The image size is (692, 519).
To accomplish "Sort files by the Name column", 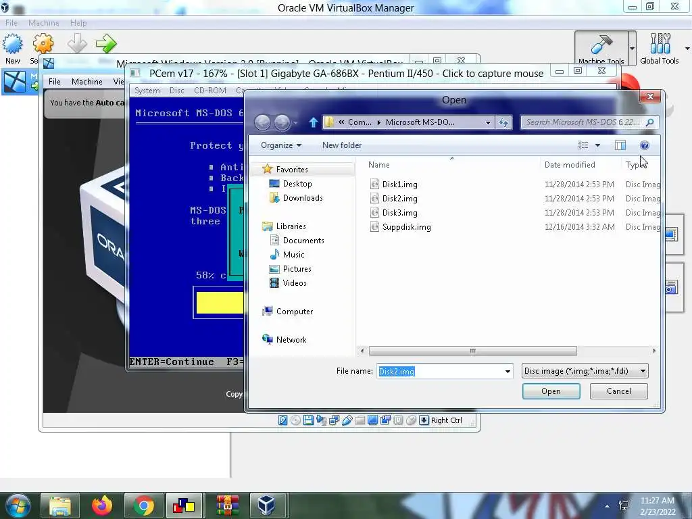I will pyautogui.click(x=379, y=165).
